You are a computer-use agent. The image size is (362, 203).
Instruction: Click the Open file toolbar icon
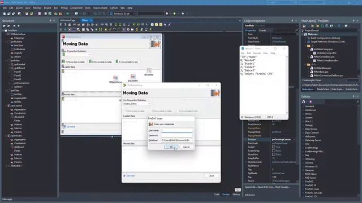(9, 14)
